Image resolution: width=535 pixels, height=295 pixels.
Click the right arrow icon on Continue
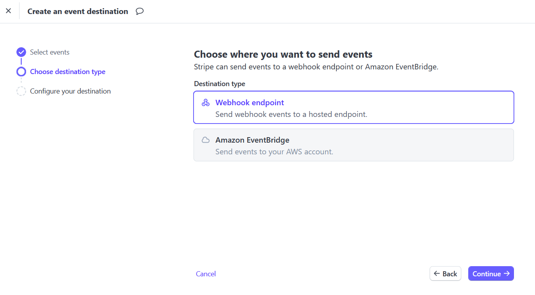(x=507, y=274)
